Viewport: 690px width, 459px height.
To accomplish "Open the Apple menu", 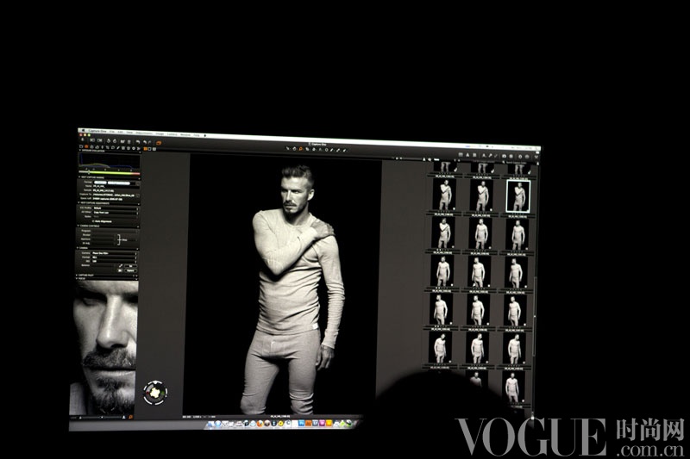I will (x=83, y=130).
